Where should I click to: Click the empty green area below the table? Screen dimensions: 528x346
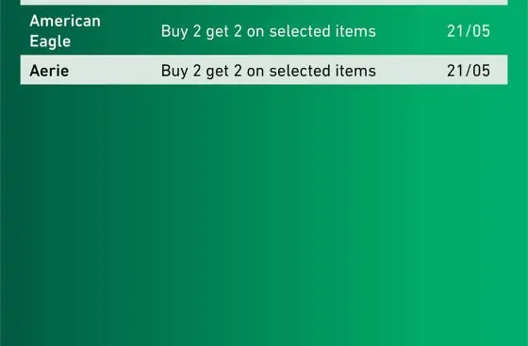tap(264, 215)
